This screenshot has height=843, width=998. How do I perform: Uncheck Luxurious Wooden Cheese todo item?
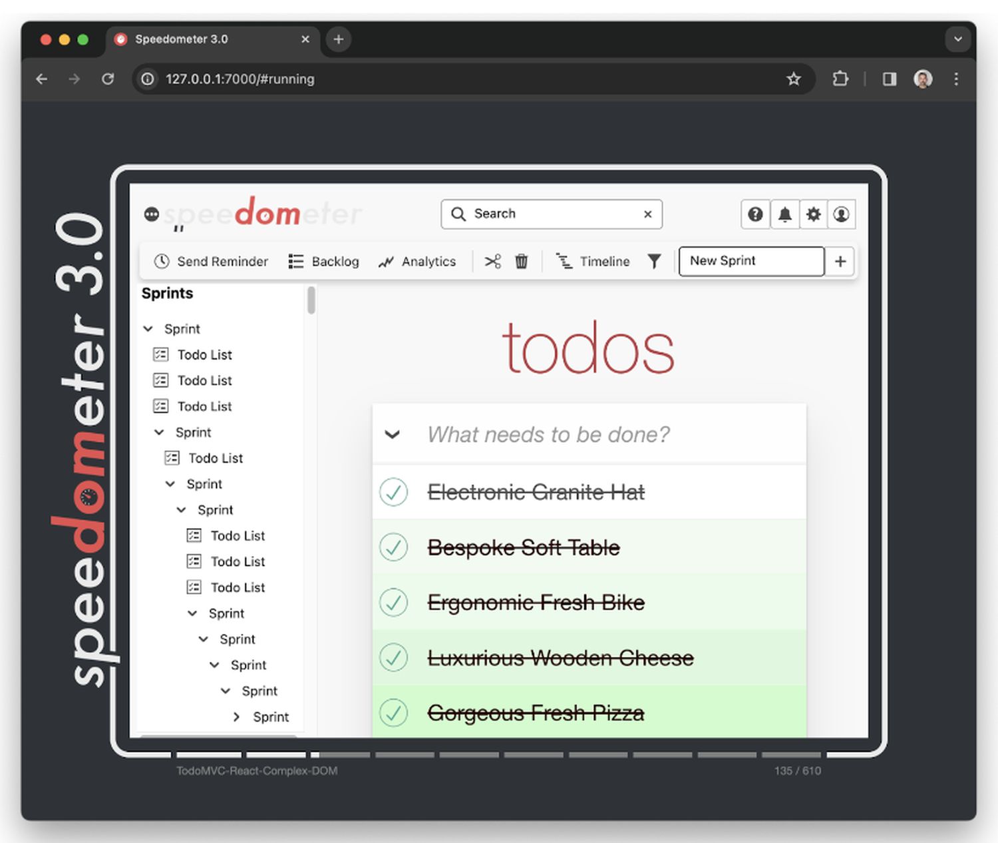(393, 658)
